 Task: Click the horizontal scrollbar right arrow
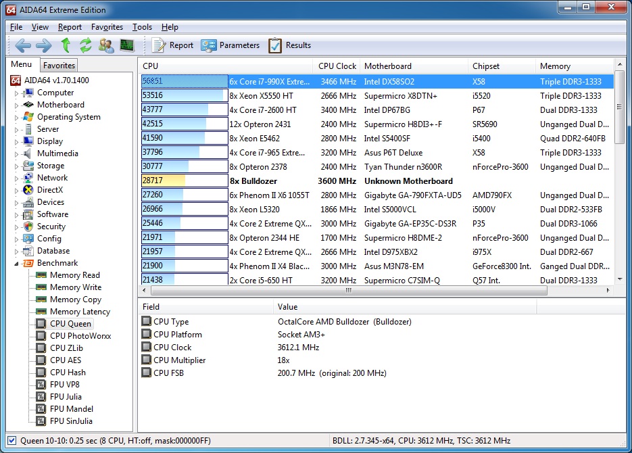pos(608,290)
